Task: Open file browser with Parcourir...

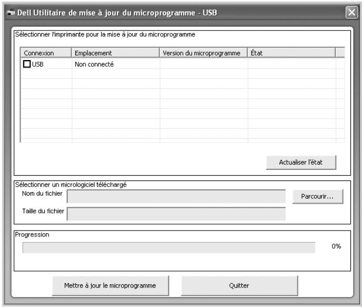Action: (x=318, y=197)
